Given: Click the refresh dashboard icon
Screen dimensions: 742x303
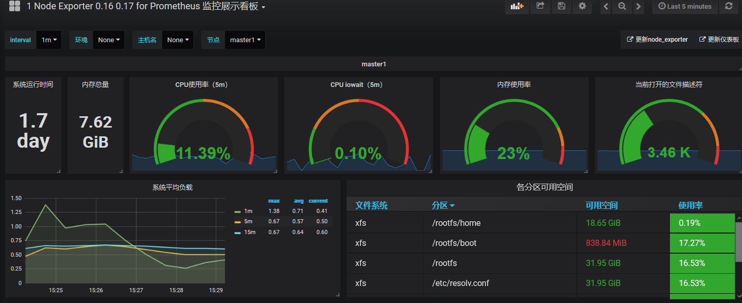Looking at the screenshot, I should (x=729, y=6).
